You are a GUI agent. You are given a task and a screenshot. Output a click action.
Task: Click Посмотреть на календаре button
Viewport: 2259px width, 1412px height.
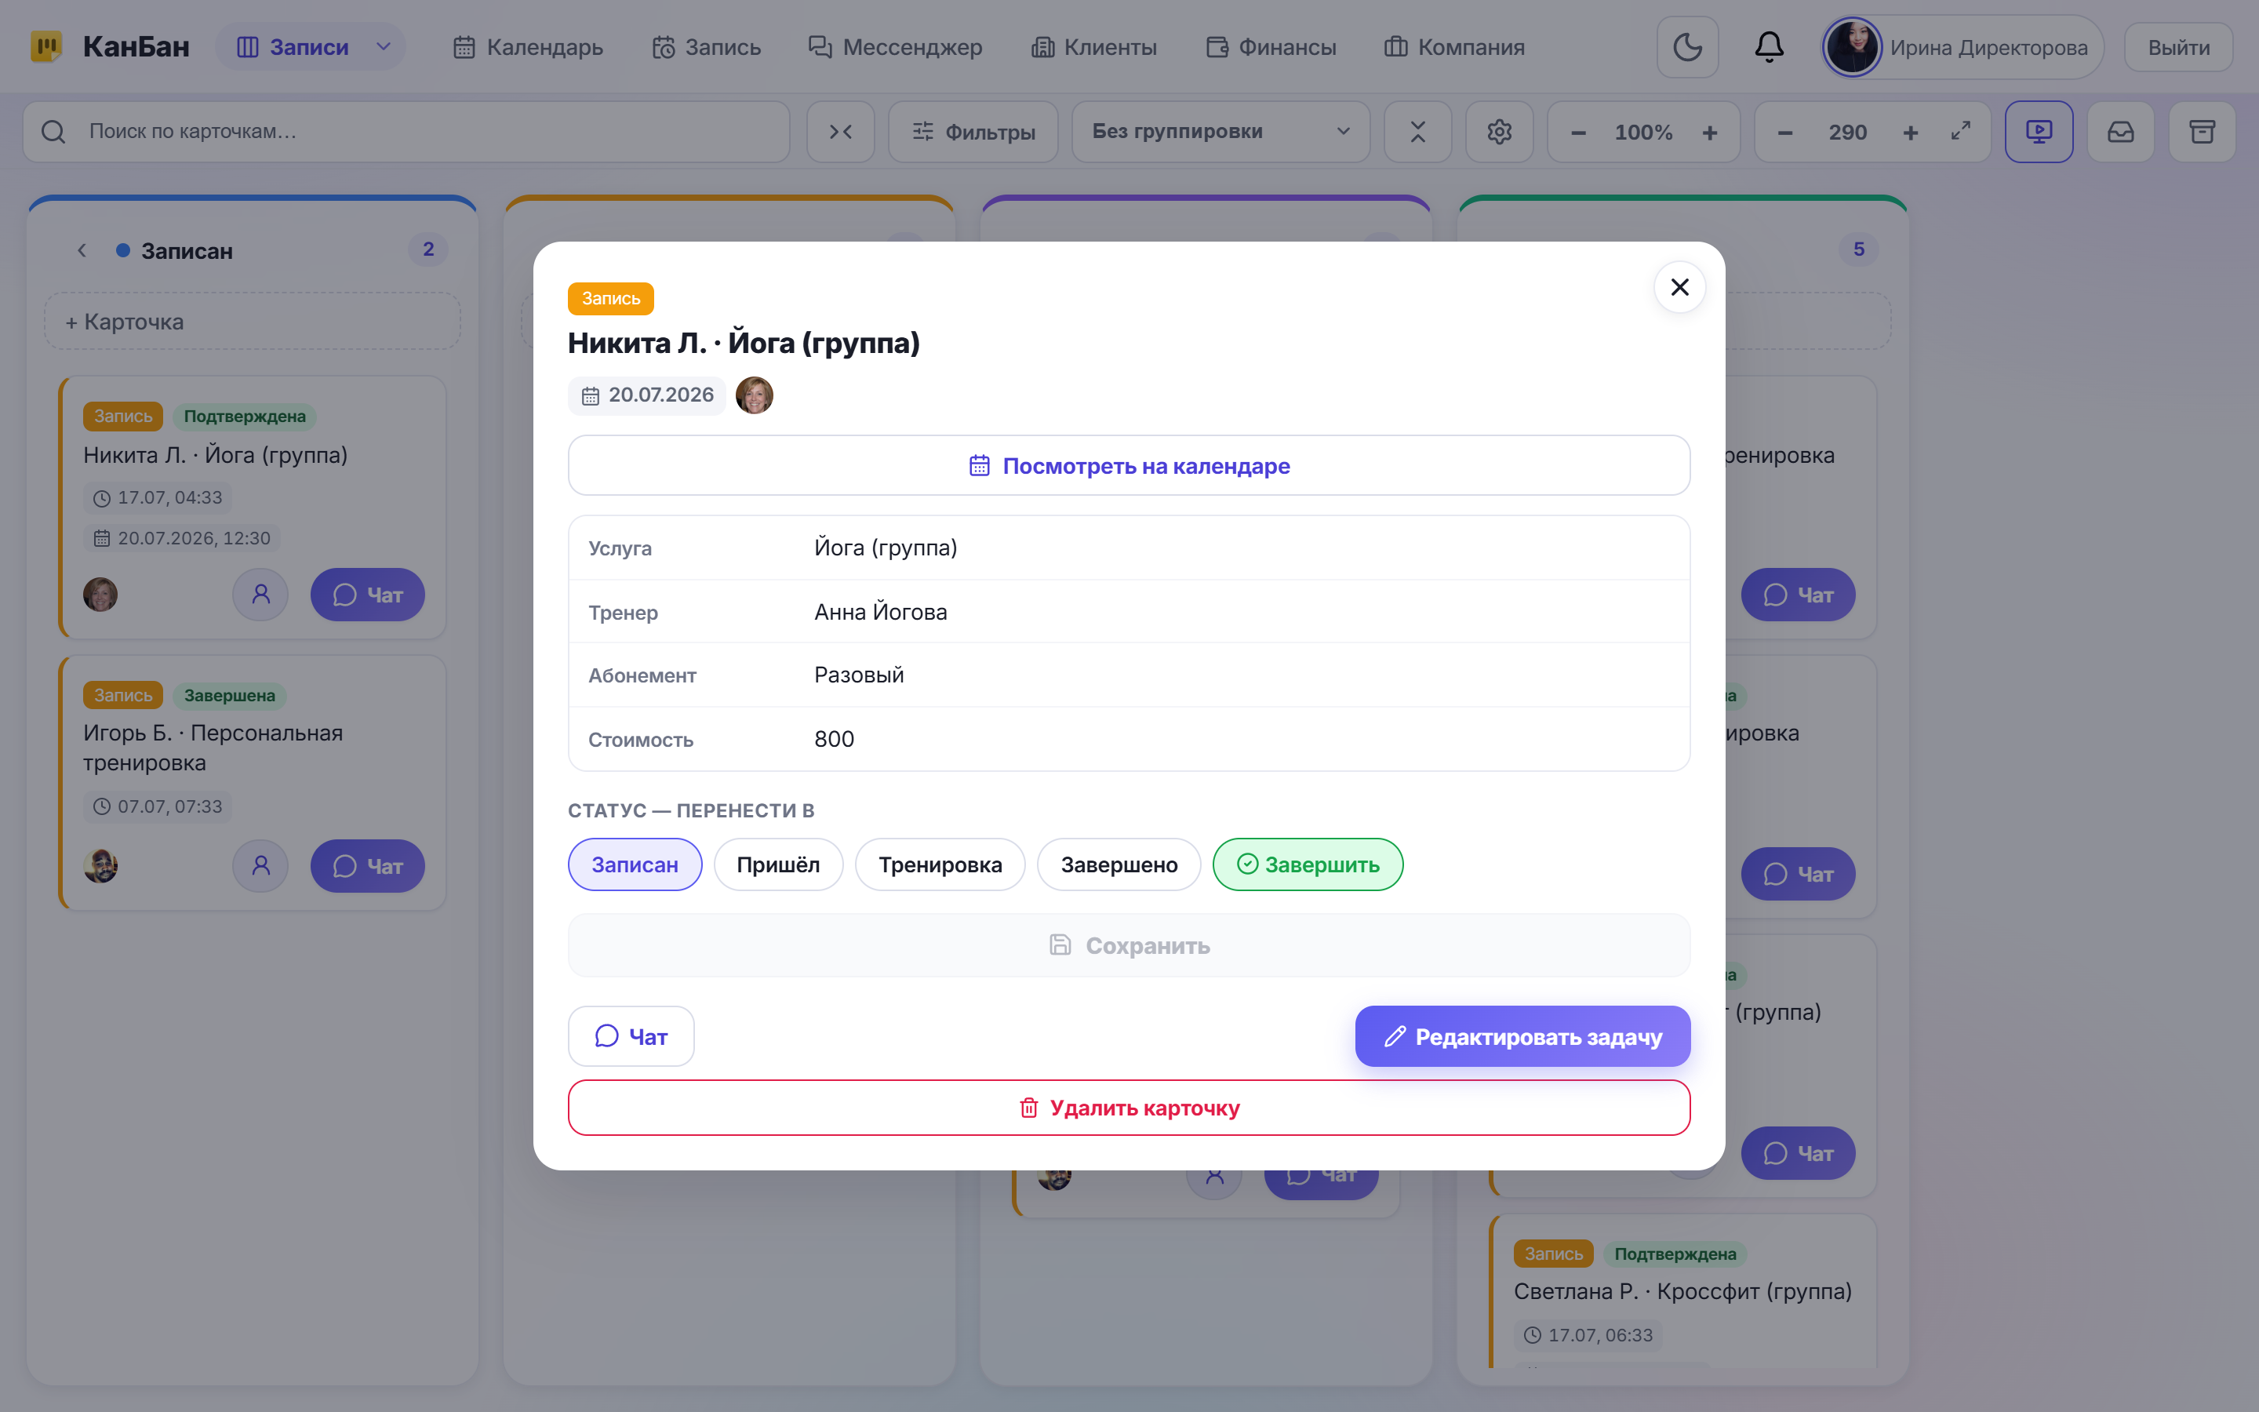pyautogui.click(x=1129, y=465)
